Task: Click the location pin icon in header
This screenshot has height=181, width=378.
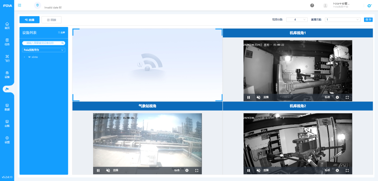Action: 37,5
